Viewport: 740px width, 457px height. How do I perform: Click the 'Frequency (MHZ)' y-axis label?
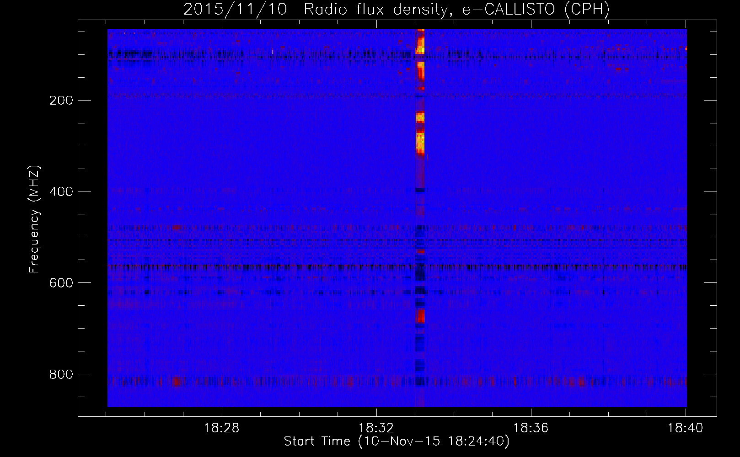coord(34,219)
